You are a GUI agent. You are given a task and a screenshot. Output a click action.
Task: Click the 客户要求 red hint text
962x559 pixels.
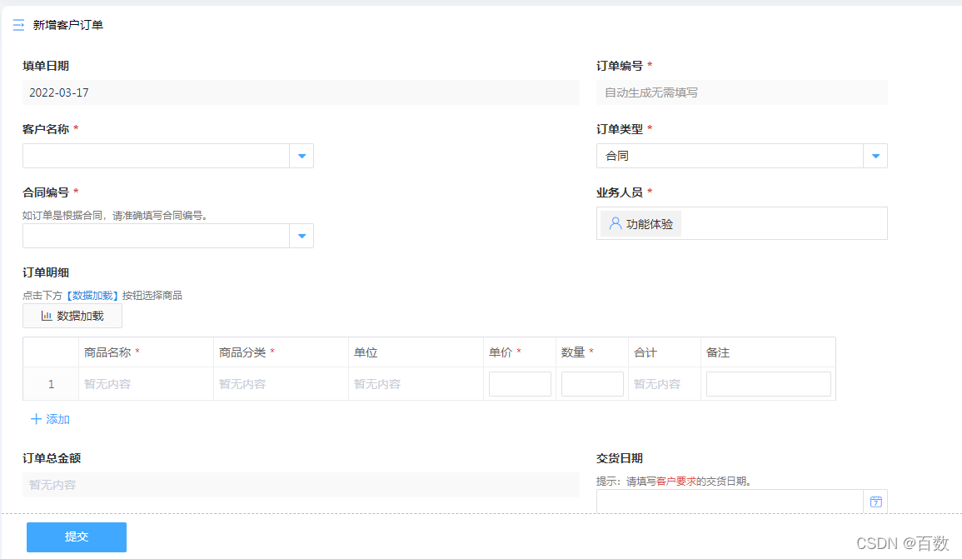[676, 482]
